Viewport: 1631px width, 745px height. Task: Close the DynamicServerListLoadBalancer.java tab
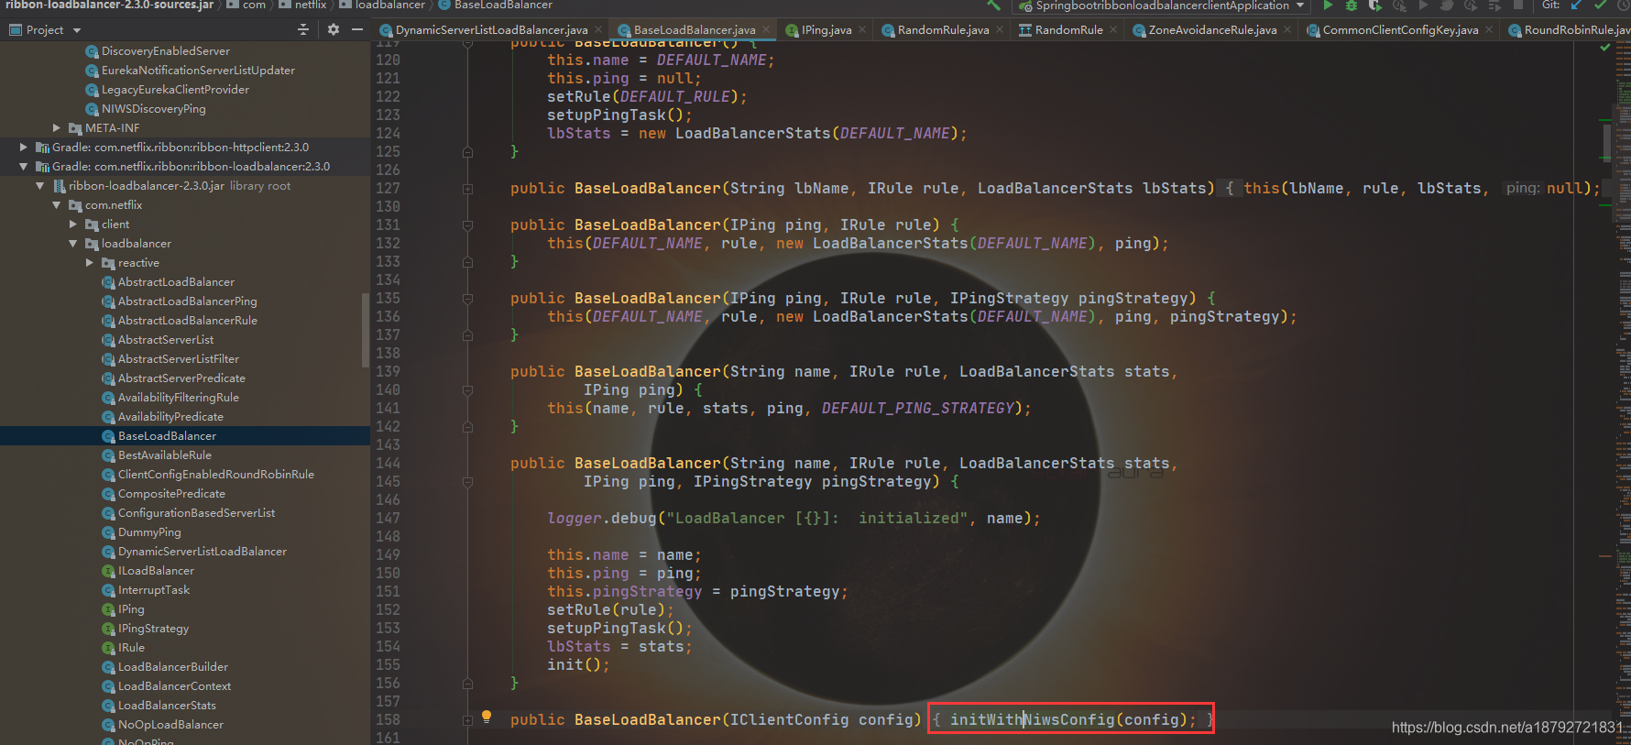[x=598, y=30]
